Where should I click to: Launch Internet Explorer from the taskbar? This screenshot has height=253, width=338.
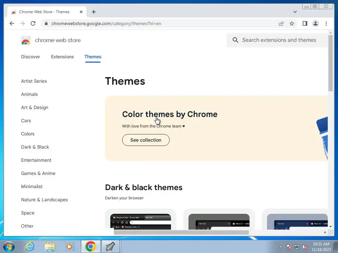29,246
